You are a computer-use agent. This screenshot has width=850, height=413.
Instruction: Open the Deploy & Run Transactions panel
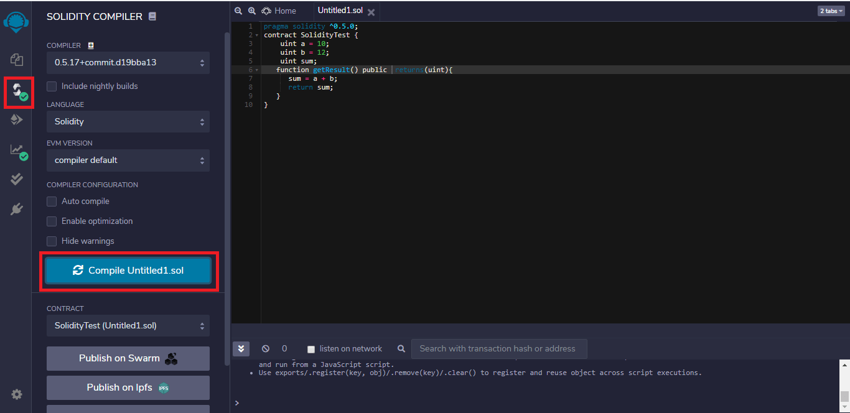point(16,120)
